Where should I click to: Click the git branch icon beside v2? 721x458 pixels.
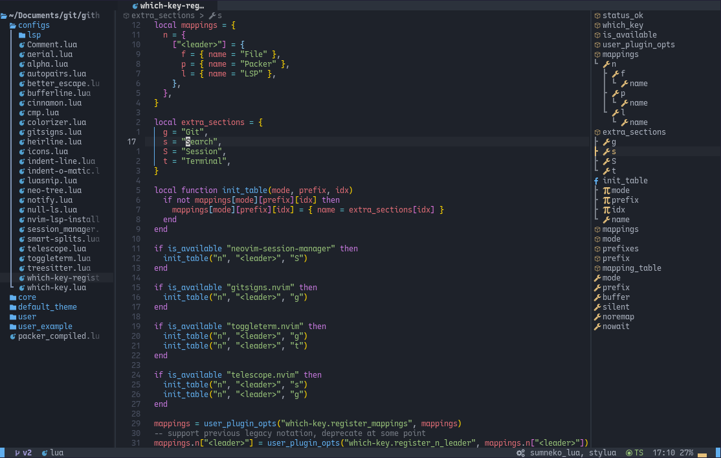pyautogui.click(x=16, y=452)
